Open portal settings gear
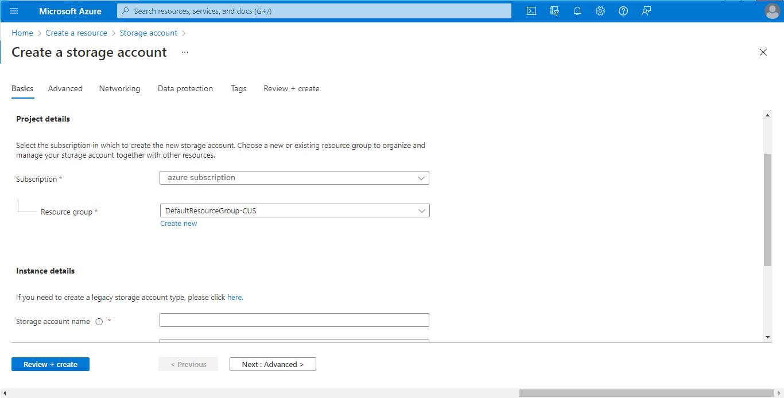784x398 pixels. [600, 11]
